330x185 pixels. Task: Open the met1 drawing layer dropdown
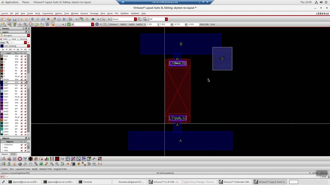28,46
